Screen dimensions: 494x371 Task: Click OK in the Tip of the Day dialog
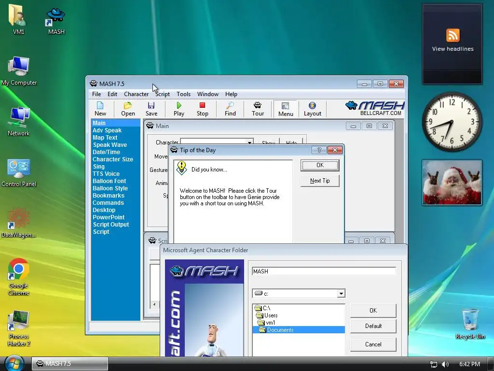(x=320, y=165)
